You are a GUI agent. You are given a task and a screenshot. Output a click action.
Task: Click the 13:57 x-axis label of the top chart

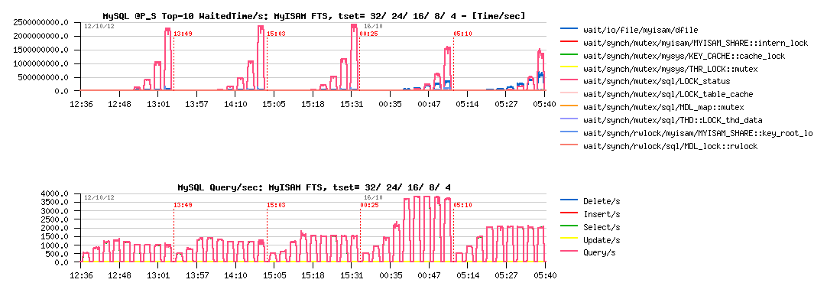point(196,105)
